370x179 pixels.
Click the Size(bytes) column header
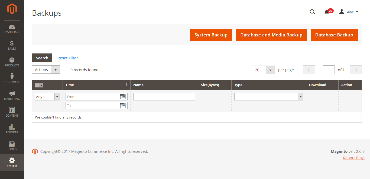click(x=215, y=85)
